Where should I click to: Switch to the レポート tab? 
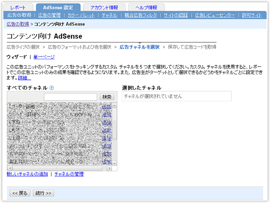[18, 7]
